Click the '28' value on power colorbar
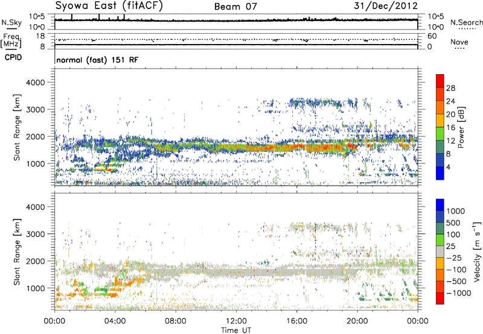Viewport: 483px width, 334px height. pos(450,88)
